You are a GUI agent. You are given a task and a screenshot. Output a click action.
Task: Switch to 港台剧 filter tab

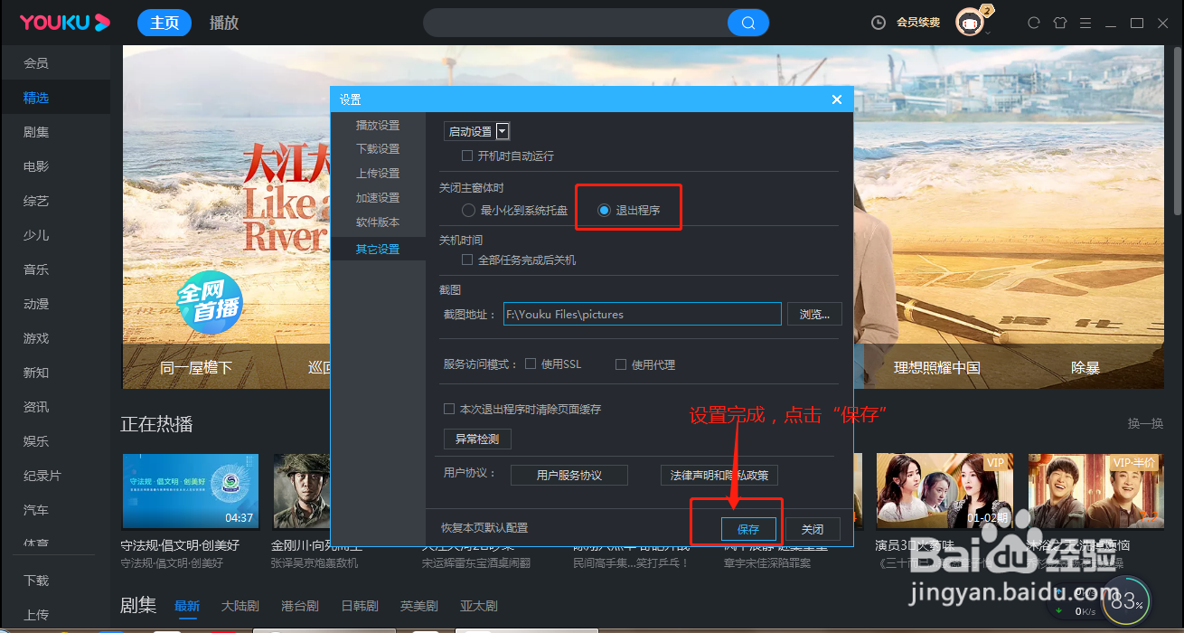(300, 606)
